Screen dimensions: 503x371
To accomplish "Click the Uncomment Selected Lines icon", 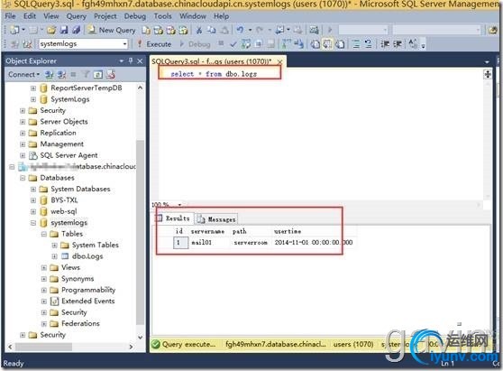I will click(x=369, y=44).
